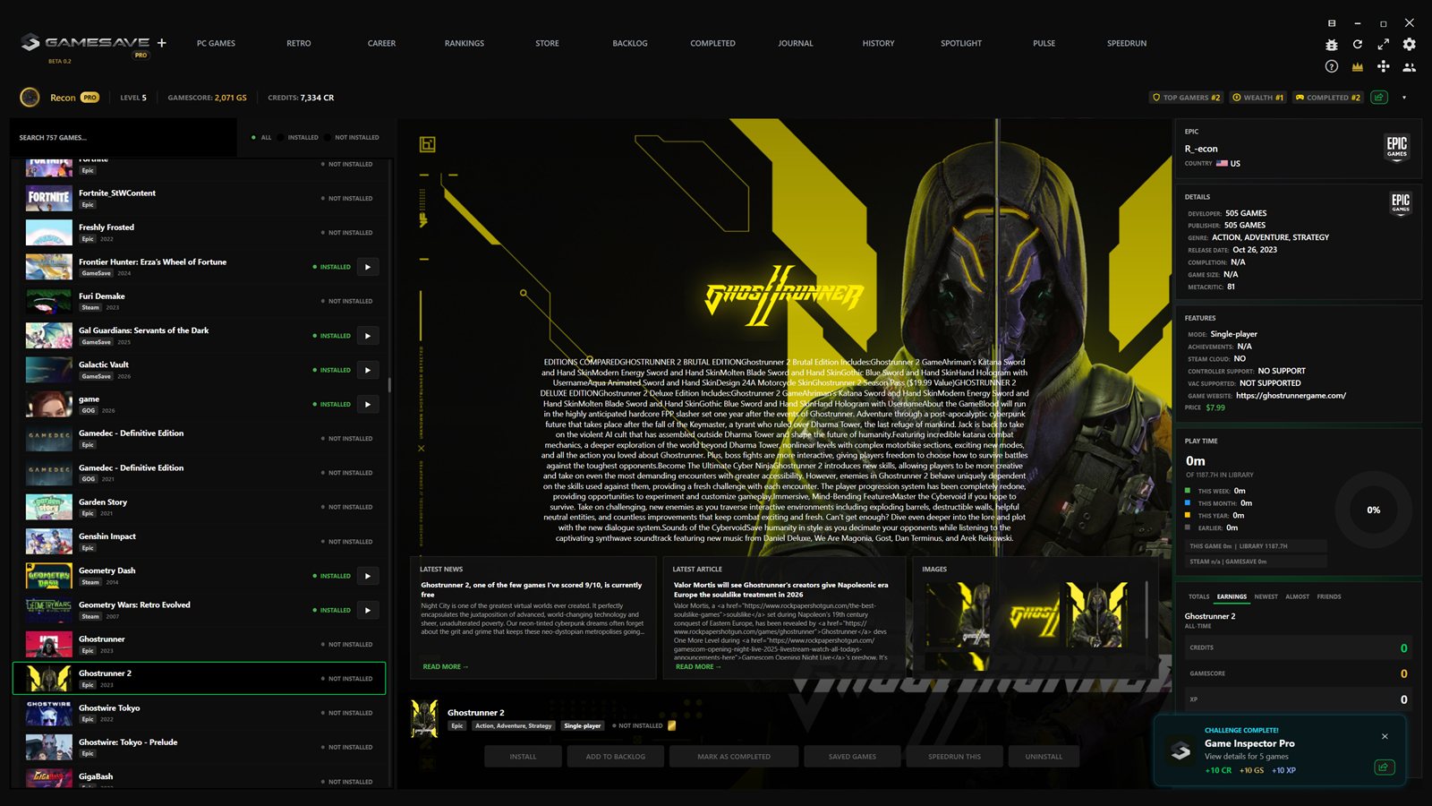1432x806 pixels.
Task: Expand the sidebar panel icon above artwork
Action: pyautogui.click(x=428, y=144)
